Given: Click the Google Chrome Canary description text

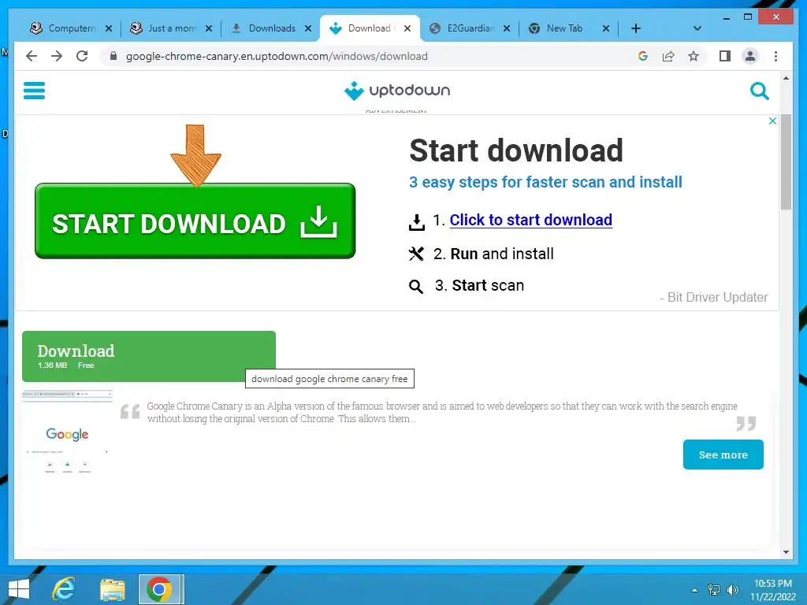Looking at the screenshot, I should click(x=441, y=412).
